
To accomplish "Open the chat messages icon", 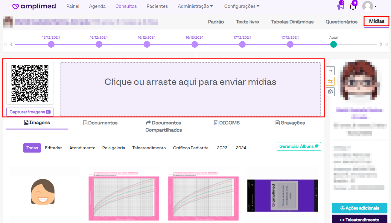I will pos(340,6).
